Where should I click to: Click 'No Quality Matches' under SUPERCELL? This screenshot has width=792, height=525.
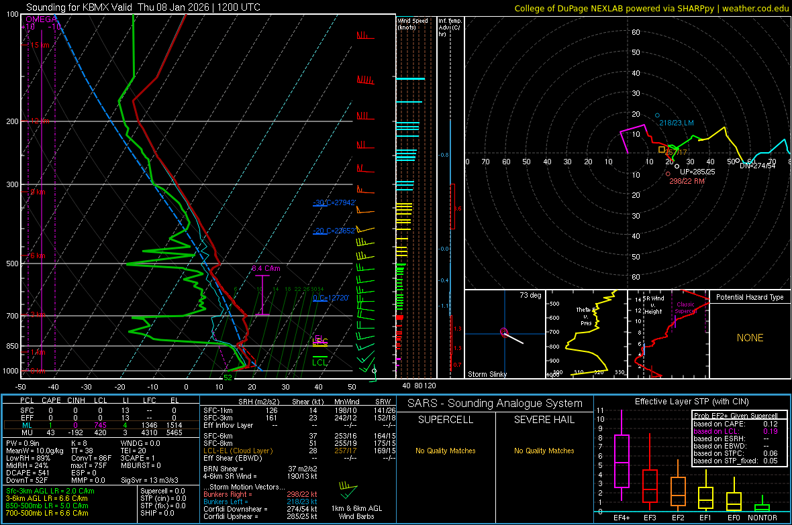tap(446, 451)
